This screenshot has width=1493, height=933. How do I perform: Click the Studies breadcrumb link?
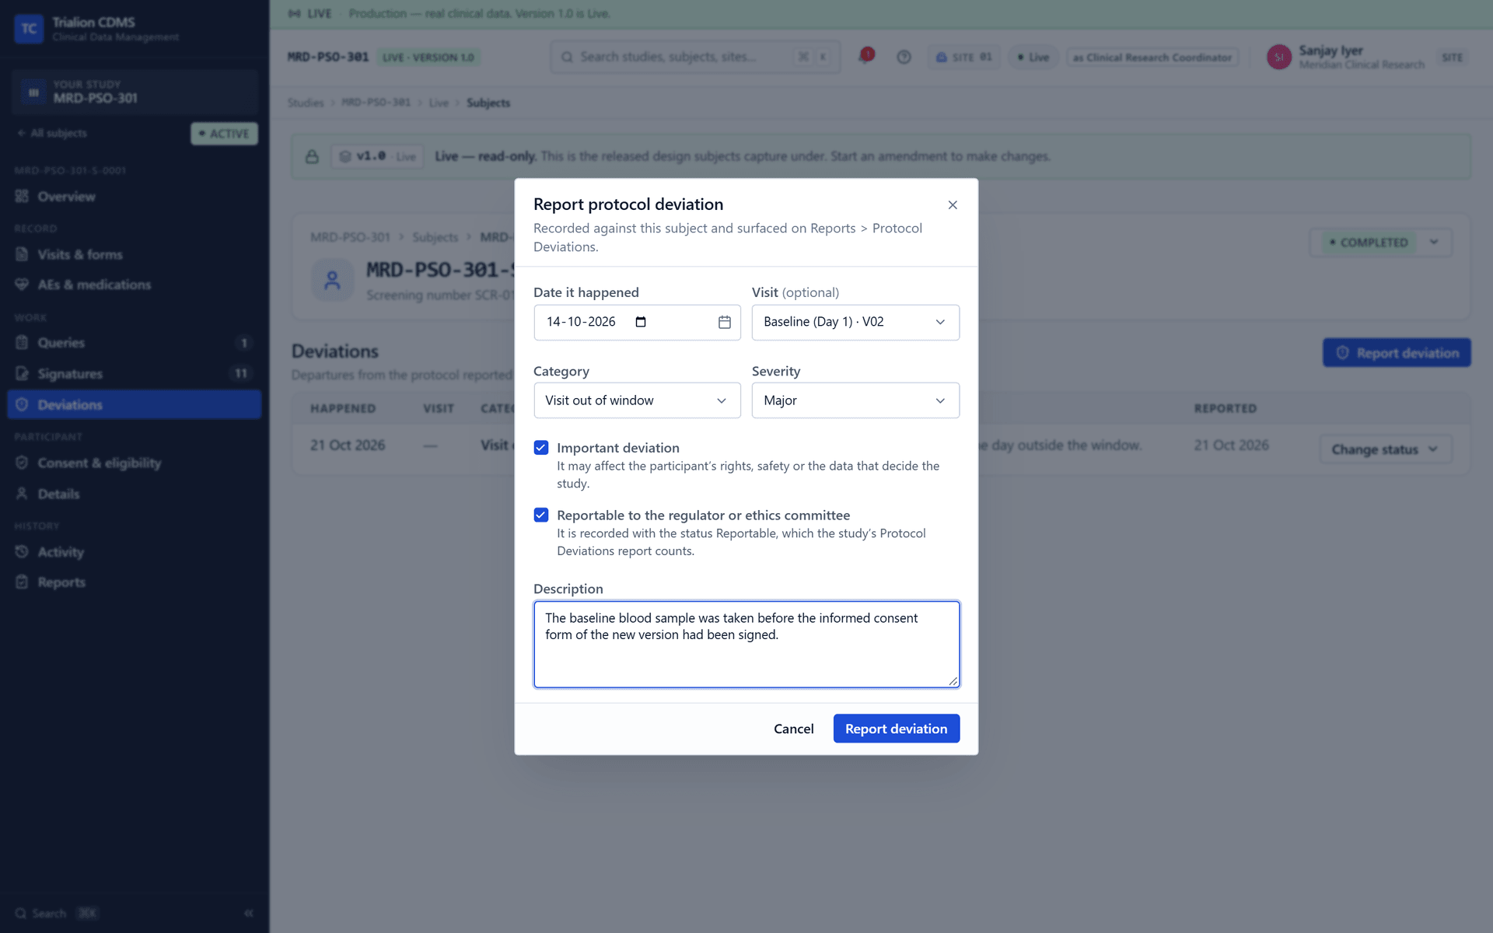coord(306,103)
